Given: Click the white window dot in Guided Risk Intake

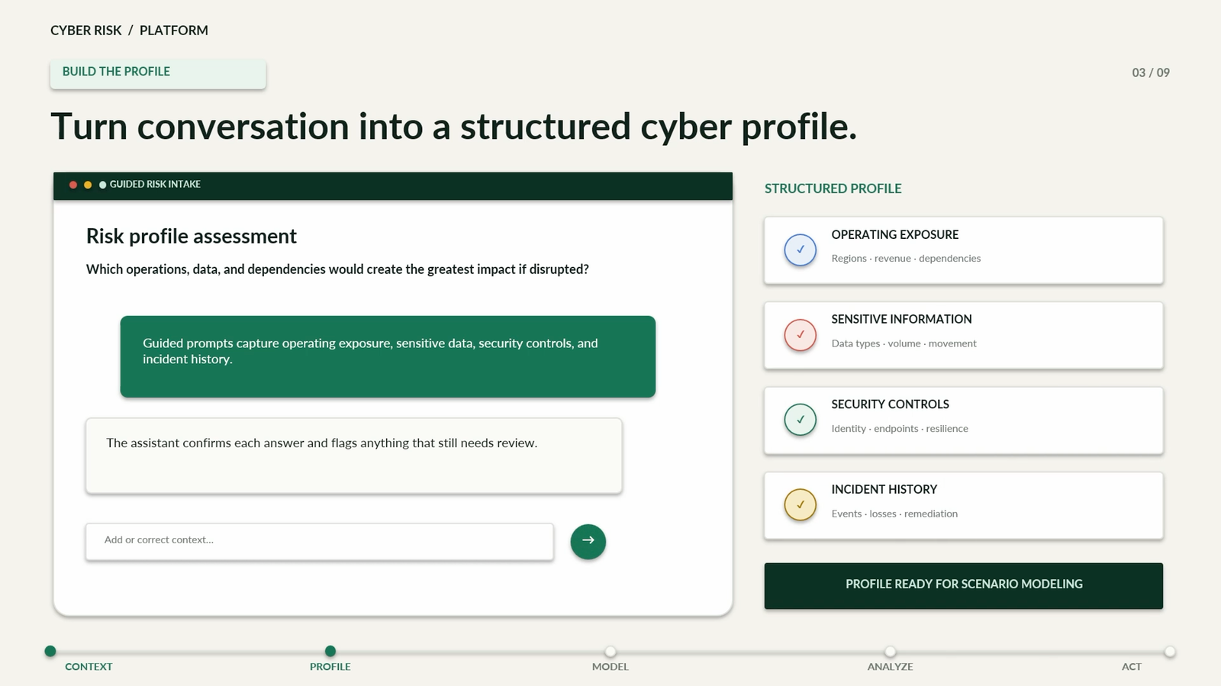Looking at the screenshot, I should [x=102, y=185].
